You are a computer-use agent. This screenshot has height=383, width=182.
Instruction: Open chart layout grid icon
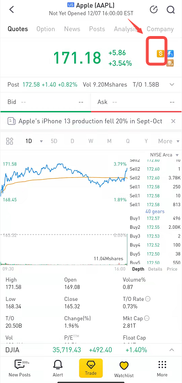tap(10, 141)
